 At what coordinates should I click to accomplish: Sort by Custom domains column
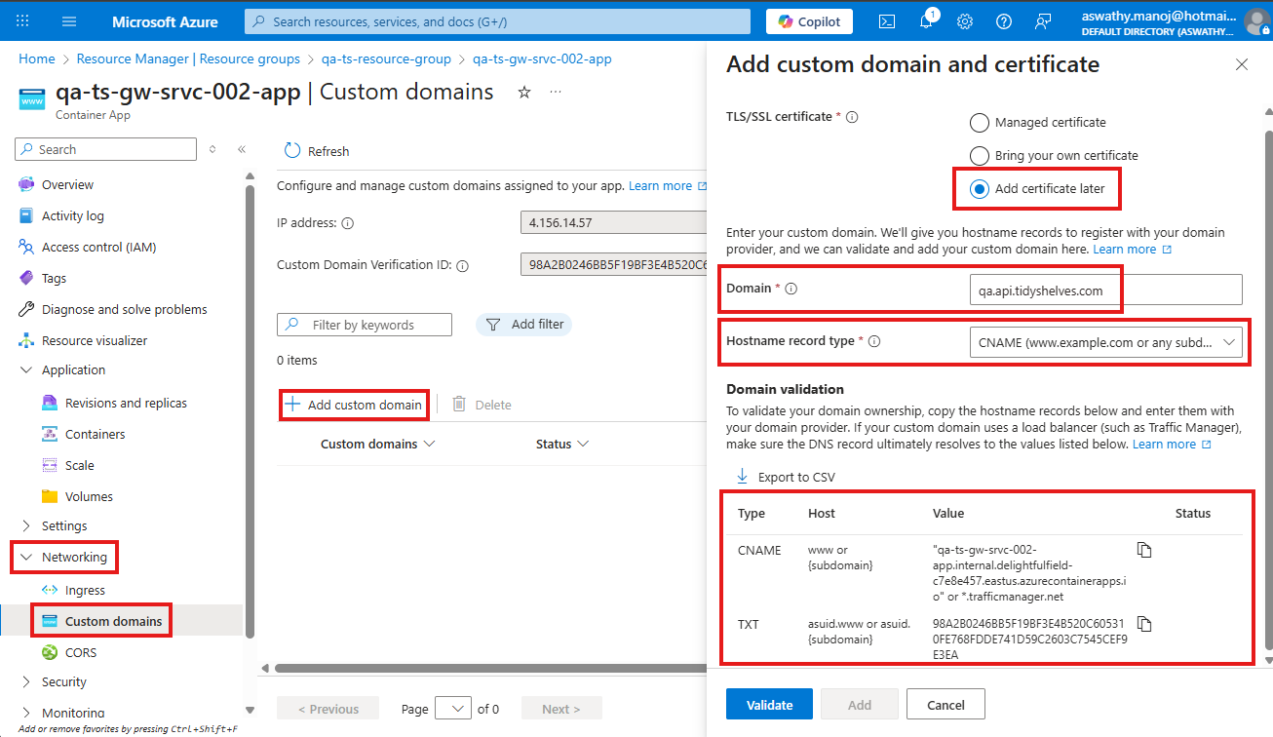(x=378, y=444)
